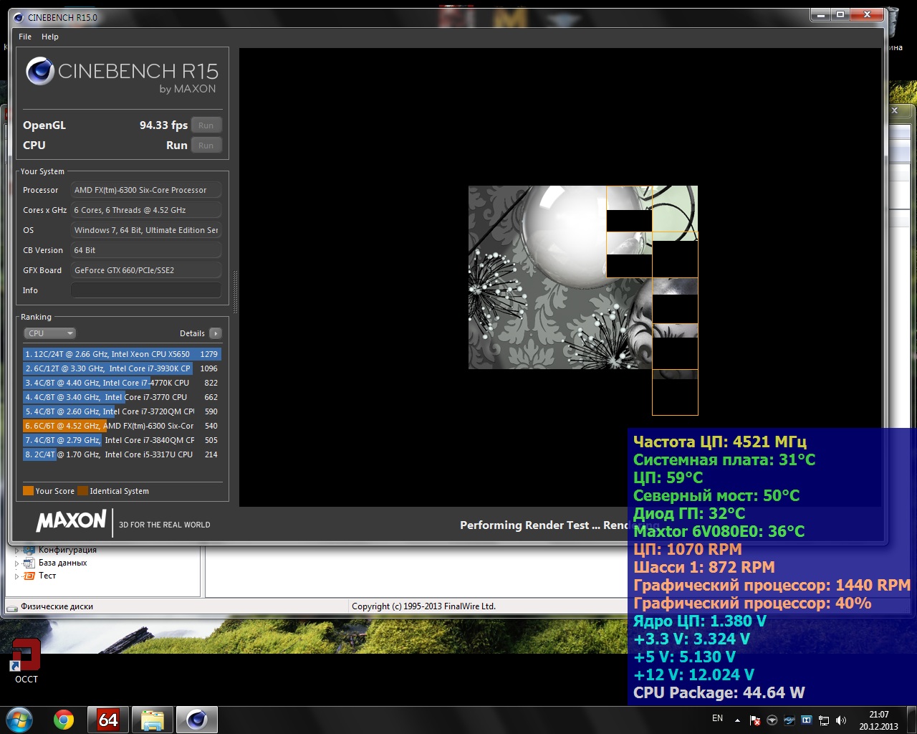Screen dimensions: 917x734
Task: Click the CB Version value 64 Bit
Action: tap(146, 250)
